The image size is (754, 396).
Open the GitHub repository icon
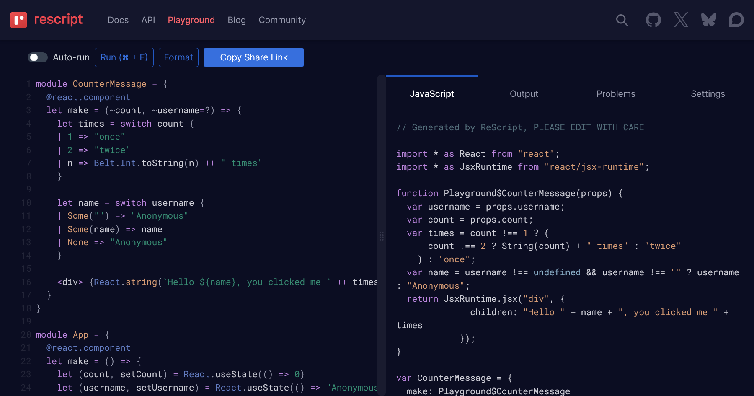653,20
